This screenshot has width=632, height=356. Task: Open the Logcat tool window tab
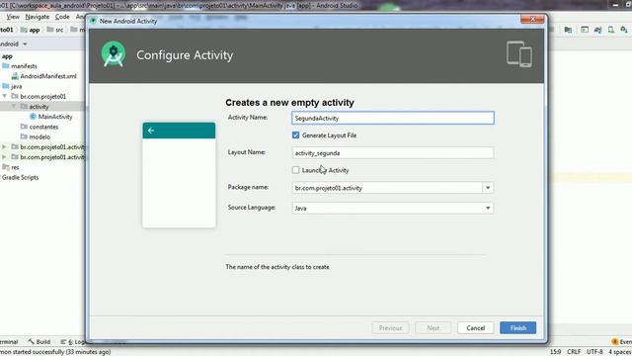(x=72, y=341)
